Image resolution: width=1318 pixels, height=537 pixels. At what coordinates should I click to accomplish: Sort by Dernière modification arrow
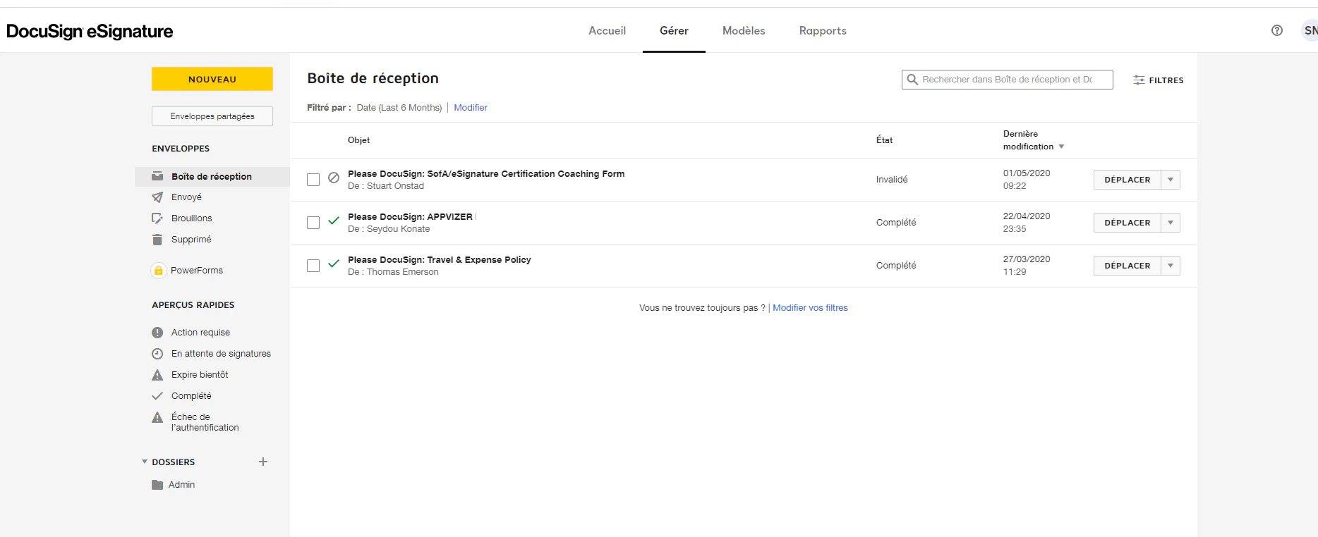click(1061, 147)
